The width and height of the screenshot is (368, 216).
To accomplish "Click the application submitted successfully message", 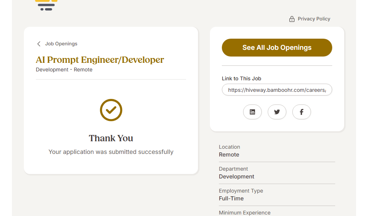I will coord(111,152).
